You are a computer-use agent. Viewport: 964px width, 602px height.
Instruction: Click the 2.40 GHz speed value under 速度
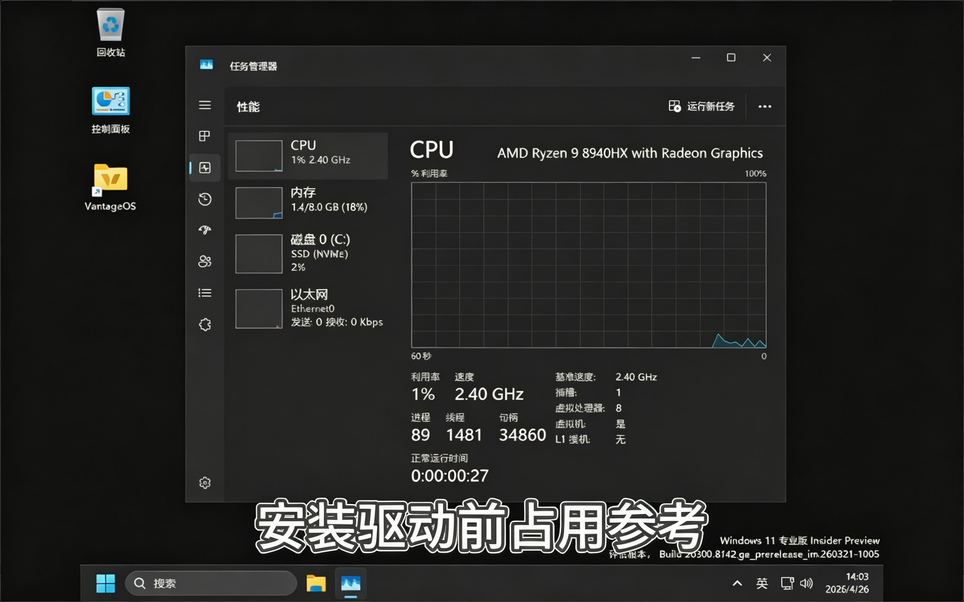[489, 394]
